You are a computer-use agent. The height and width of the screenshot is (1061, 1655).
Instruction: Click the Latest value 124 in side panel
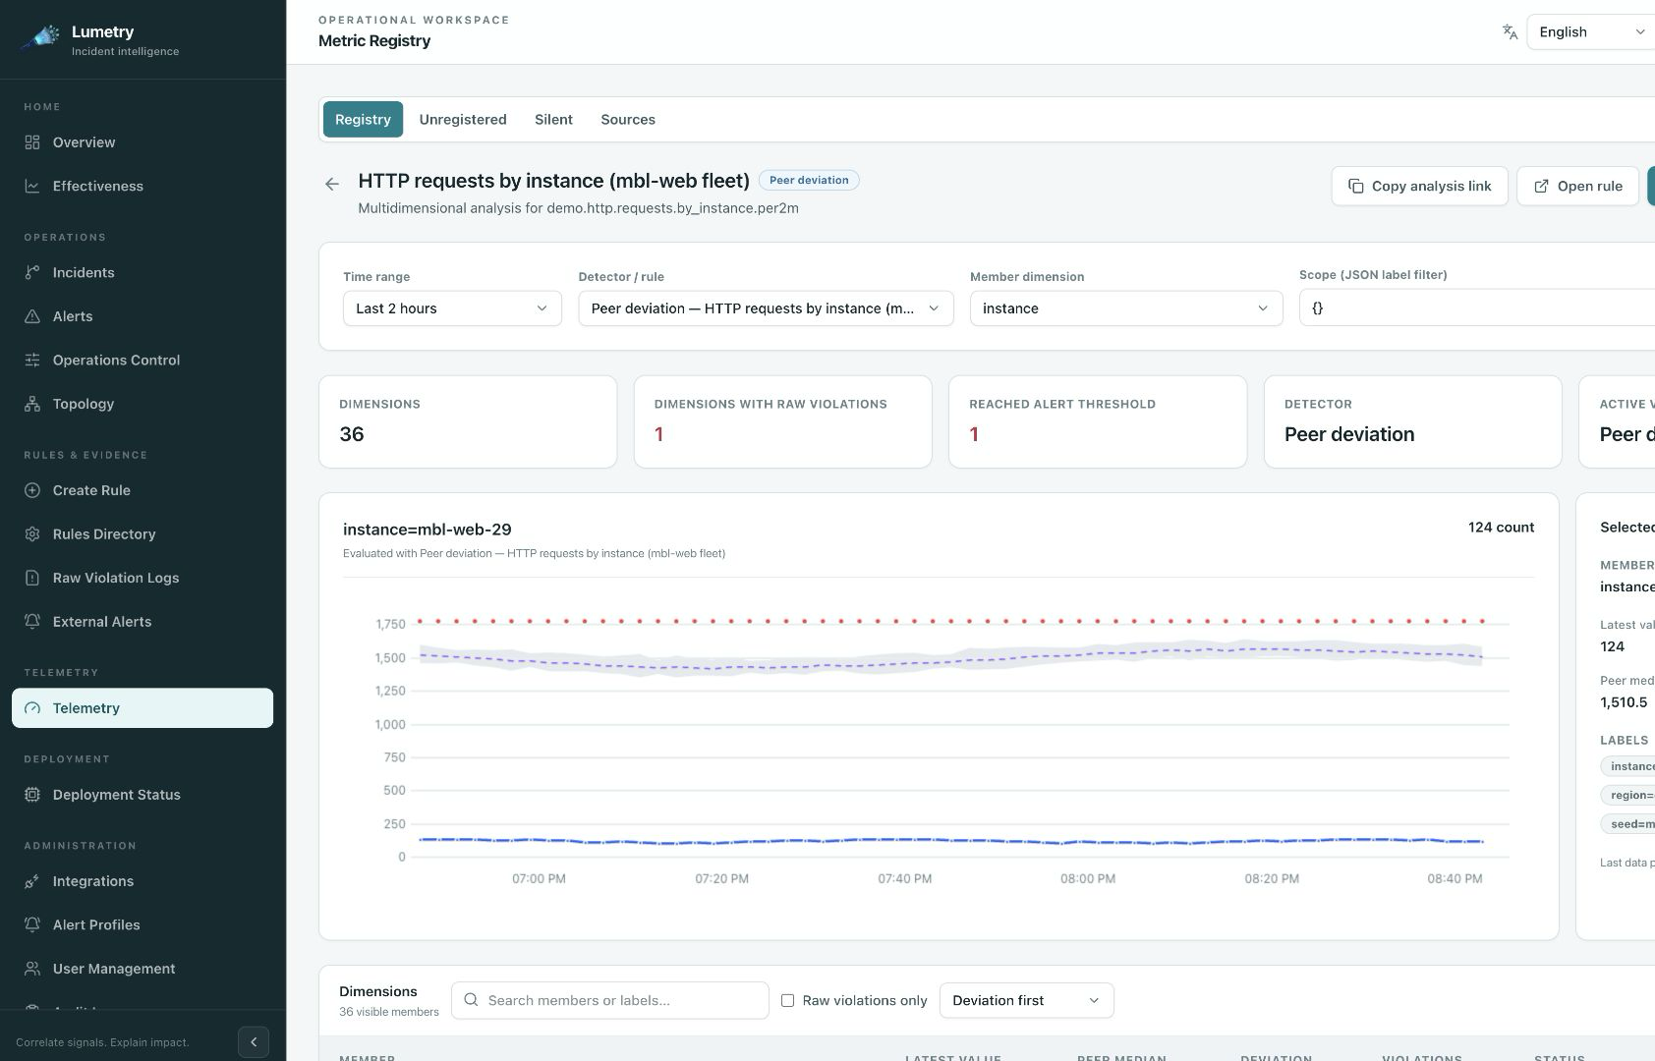pyautogui.click(x=1612, y=646)
